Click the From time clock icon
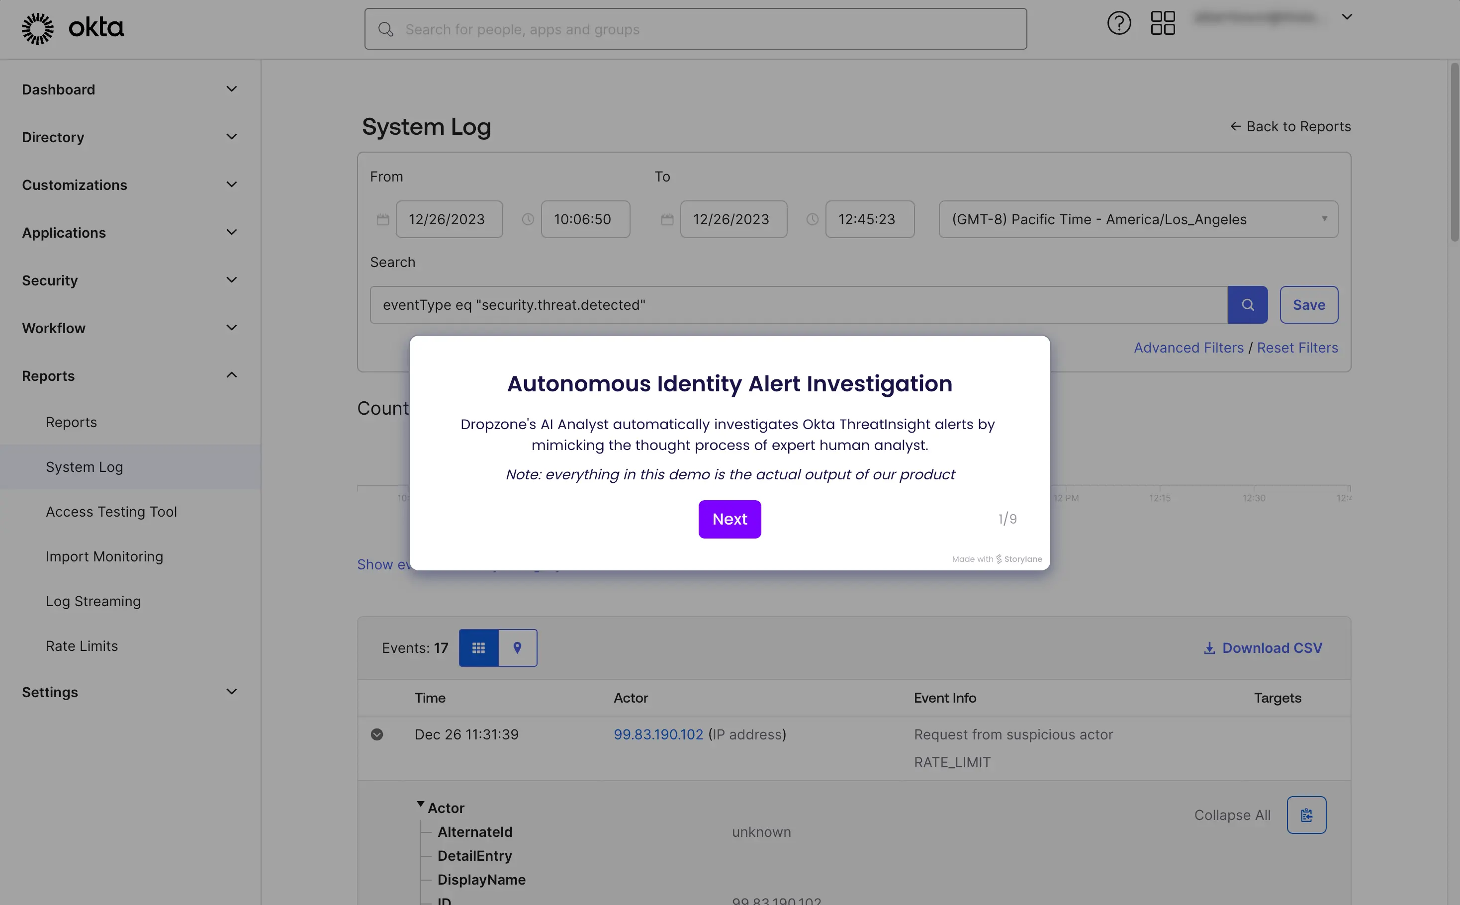Image resolution: width=1460 pixels, height=905 pixels. point(528,220)
